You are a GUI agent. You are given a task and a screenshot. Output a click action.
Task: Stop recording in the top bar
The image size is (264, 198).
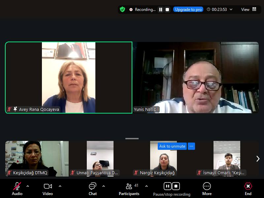pyautogui.click(x=167, y=10)
